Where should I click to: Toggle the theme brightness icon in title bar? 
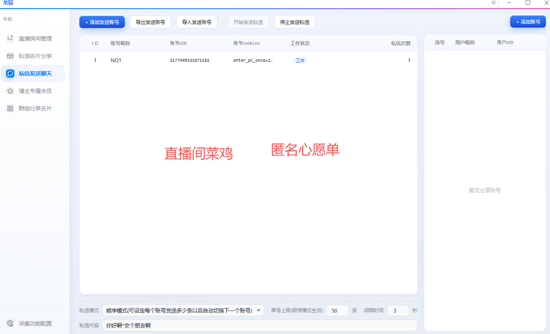493,3
